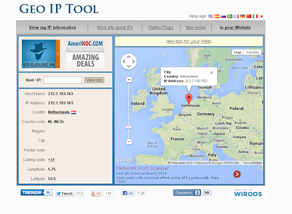Open More info about IPs
This screenshot has width=292, height=214.
pyautogui.click(x=115, y=27)
